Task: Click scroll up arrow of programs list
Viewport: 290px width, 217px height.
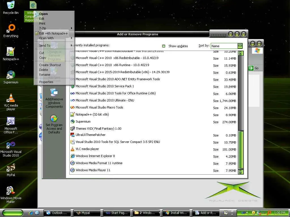Action: (241, 53)
